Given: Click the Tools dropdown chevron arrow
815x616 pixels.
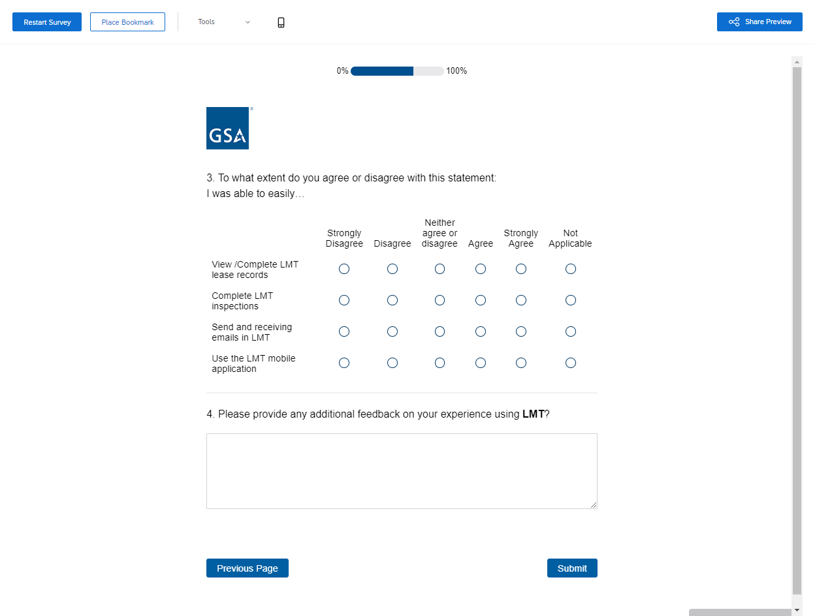Looking at the screenshot, I should [248, 22].
